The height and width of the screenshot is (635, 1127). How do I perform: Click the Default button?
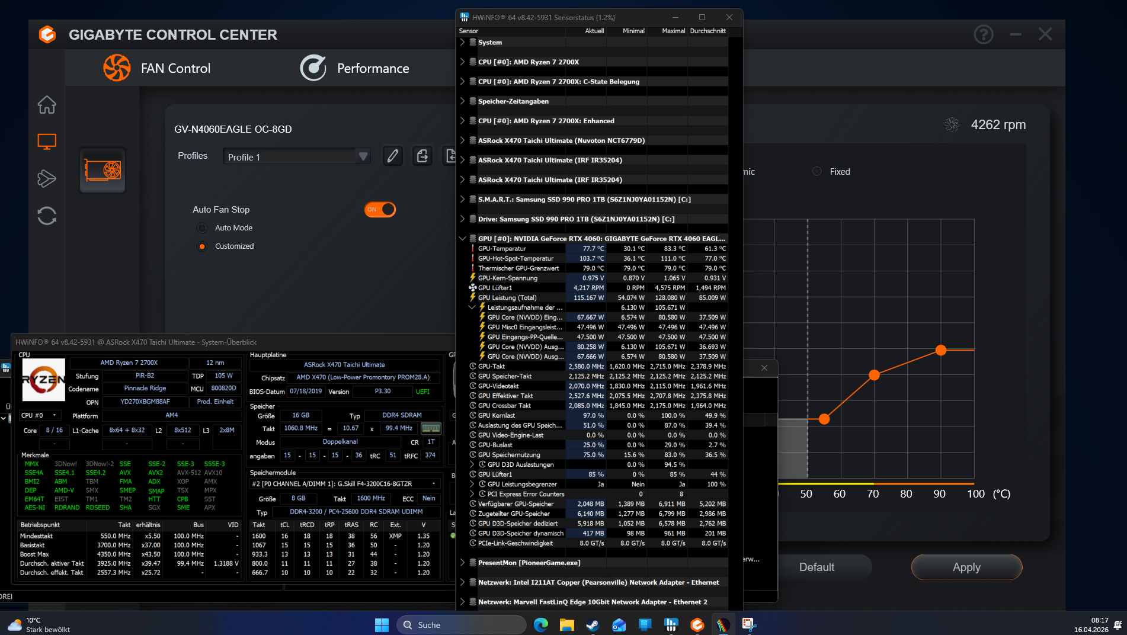tap(817, 567)
